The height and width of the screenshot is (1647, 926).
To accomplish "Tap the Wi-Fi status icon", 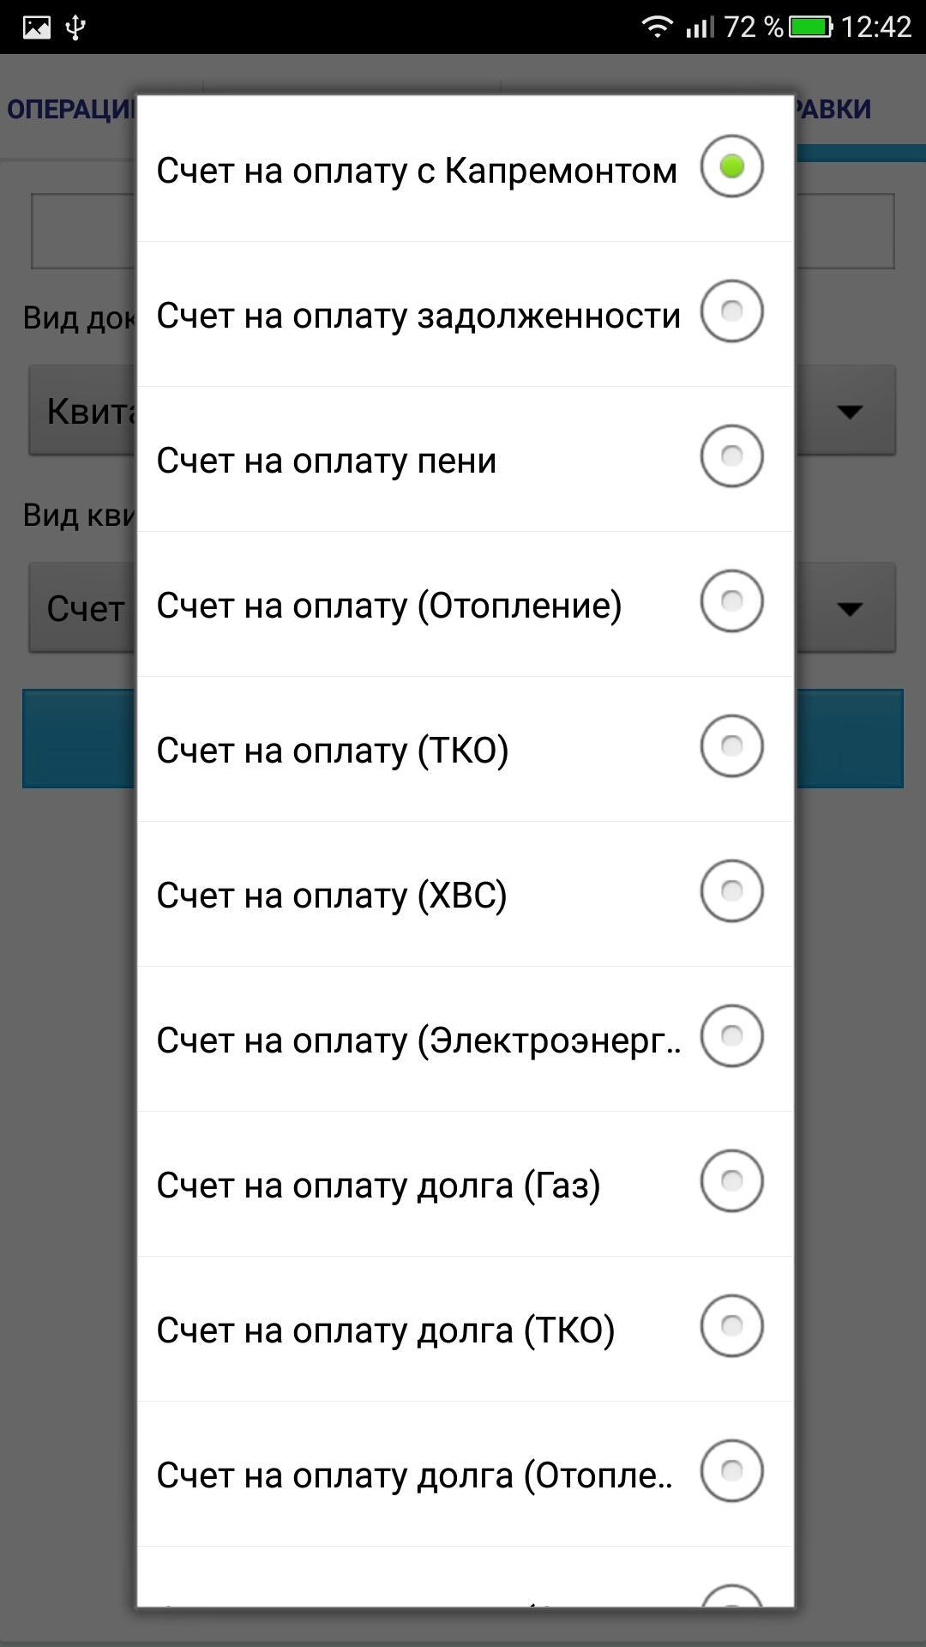I will pyautogui.click(x=657, y=27).
